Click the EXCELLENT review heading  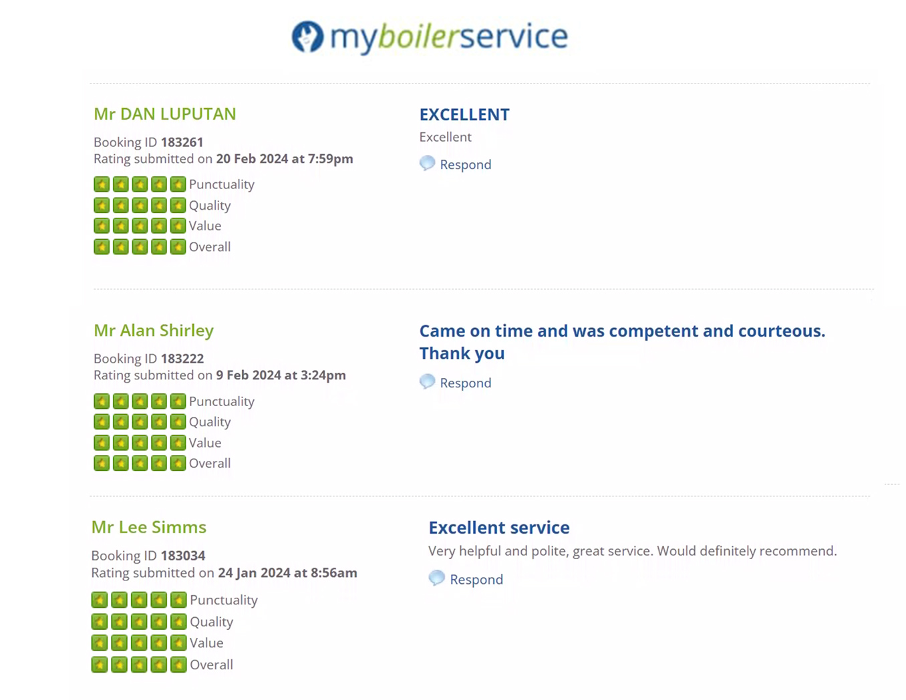[x=464, y=115]
